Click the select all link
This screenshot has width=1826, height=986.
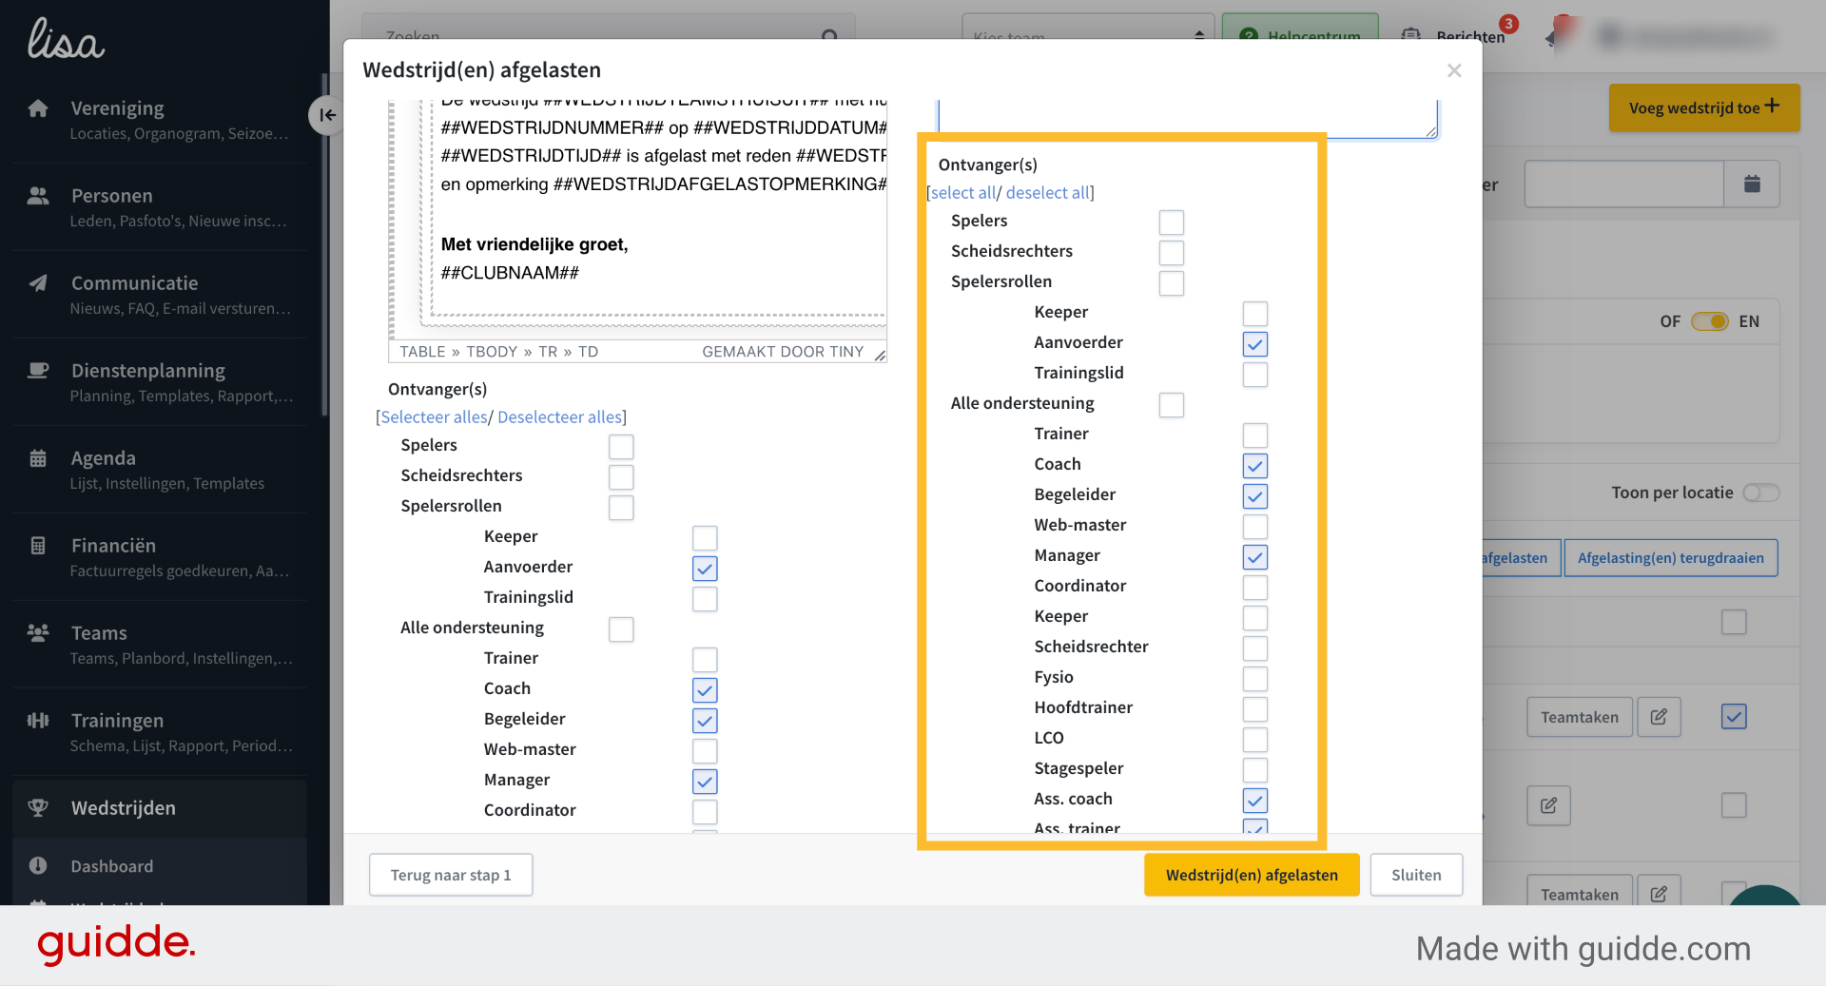[962, 192]
